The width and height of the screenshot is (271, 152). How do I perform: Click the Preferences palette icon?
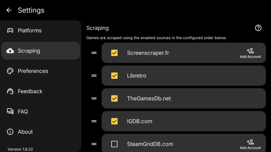10,71
